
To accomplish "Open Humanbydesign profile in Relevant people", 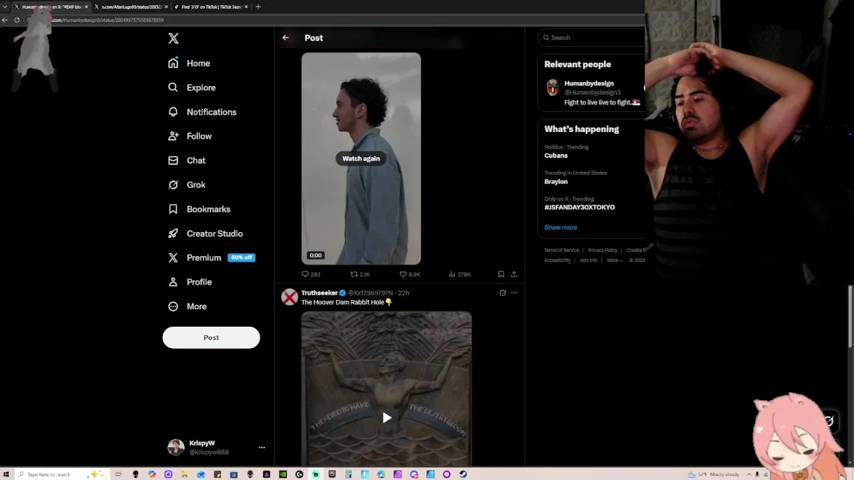I will (x=588, y=83).
